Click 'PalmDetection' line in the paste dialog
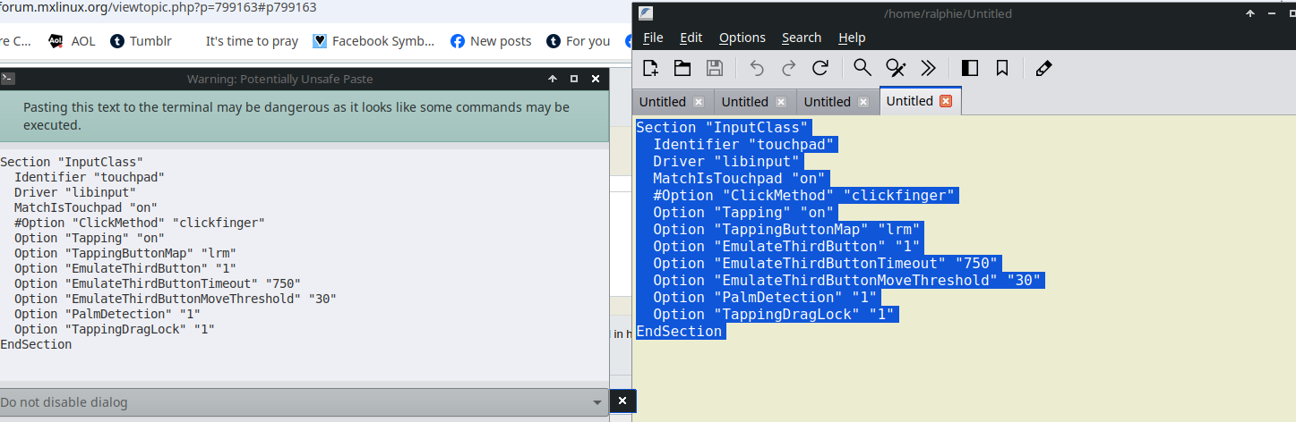The height and width of the screenshot is (422, 1296). click(x=107, y=314)
